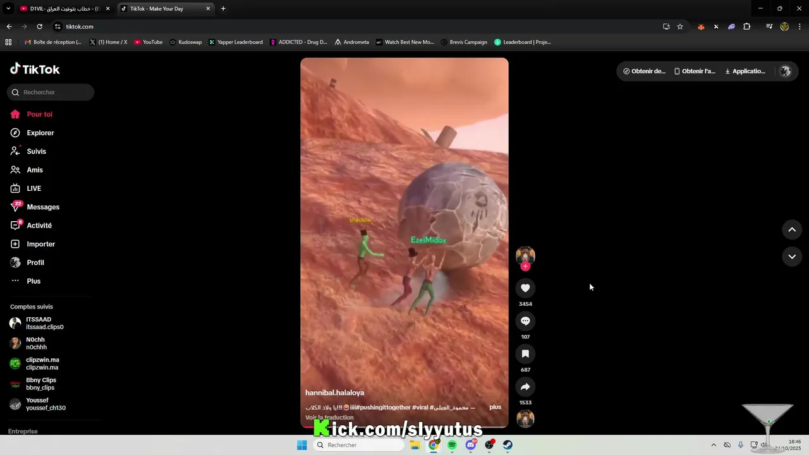The width and height of the screenshot is (809, 455).
Task: Open the Windows Start menu
Action: point(301,445)
